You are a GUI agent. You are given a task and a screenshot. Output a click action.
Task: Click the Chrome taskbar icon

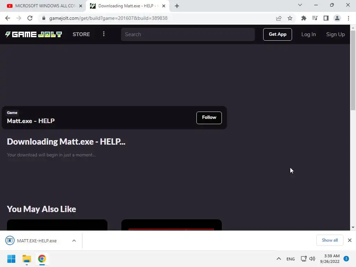pos(42,259)
